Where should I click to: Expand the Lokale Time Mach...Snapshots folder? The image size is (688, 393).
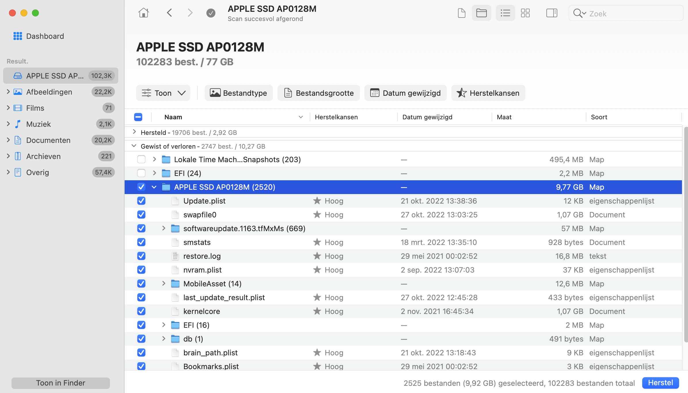(154, 159)
